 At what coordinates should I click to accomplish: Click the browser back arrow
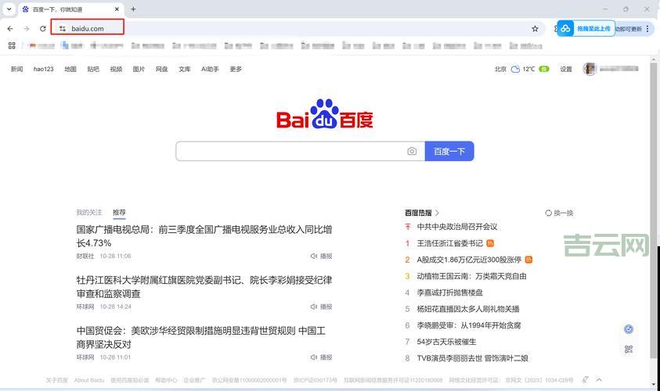[x=10, y=29]
